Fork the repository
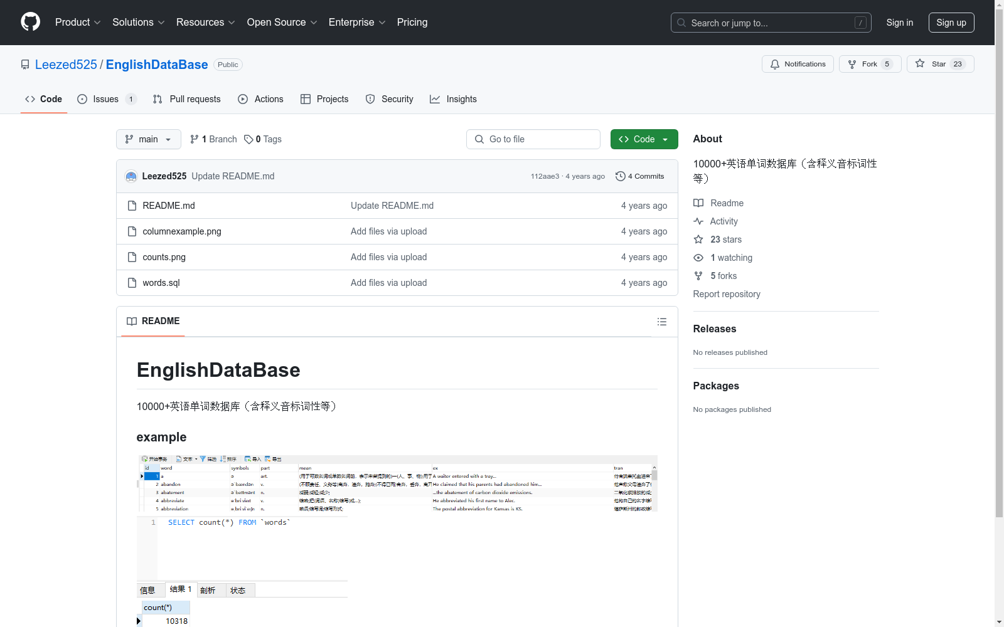 870,64
